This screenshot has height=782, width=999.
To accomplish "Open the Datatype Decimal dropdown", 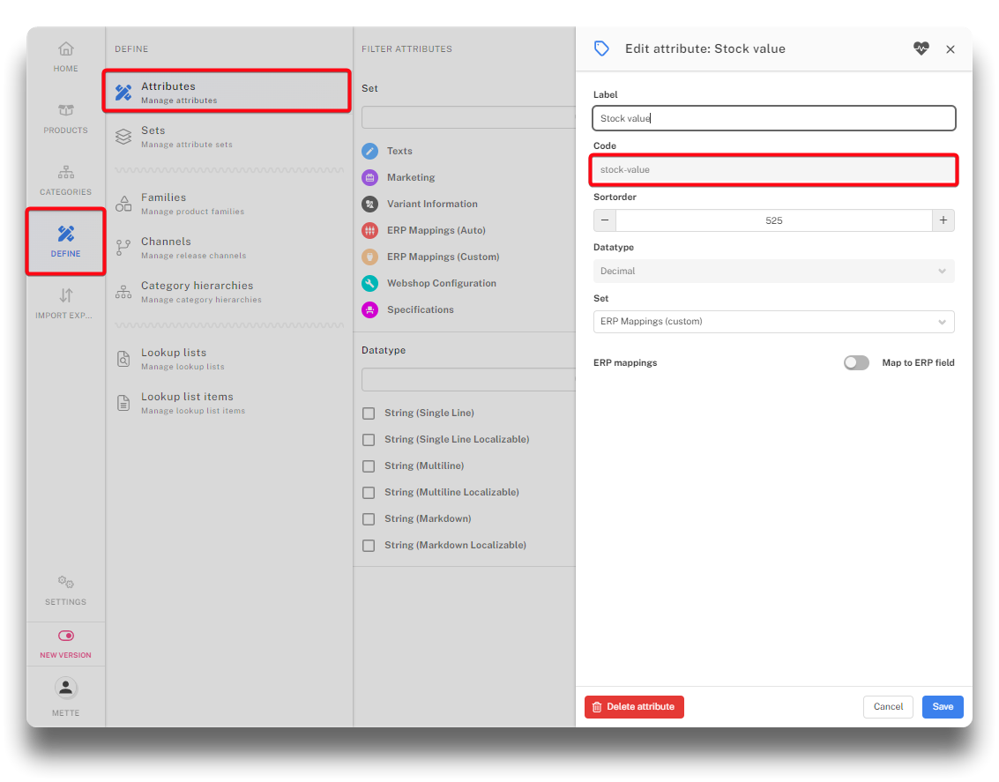I will tap(773, 272).
